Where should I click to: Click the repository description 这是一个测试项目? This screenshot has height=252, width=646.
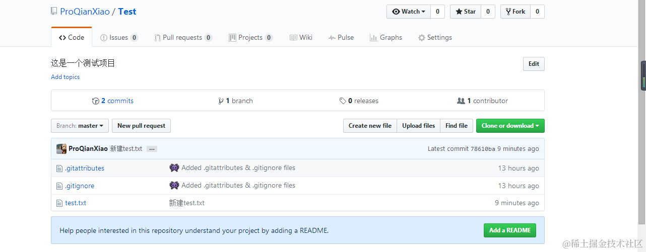click(83, 63)
